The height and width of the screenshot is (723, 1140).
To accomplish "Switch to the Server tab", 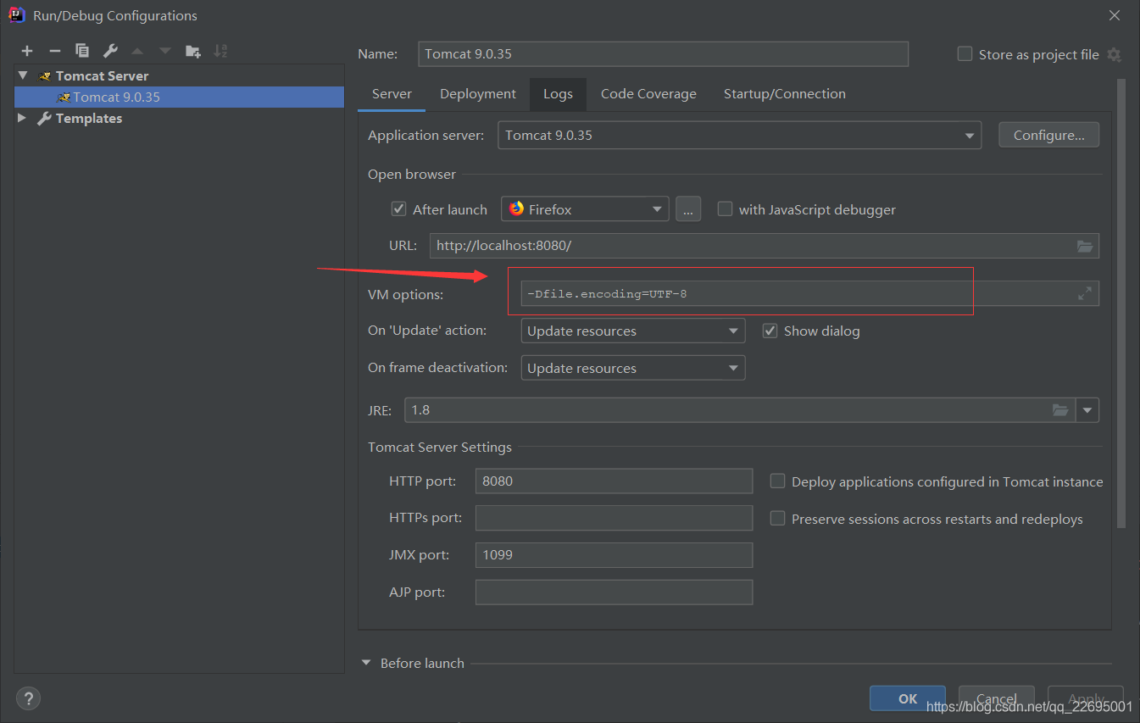I will click(x=392, y=93).
